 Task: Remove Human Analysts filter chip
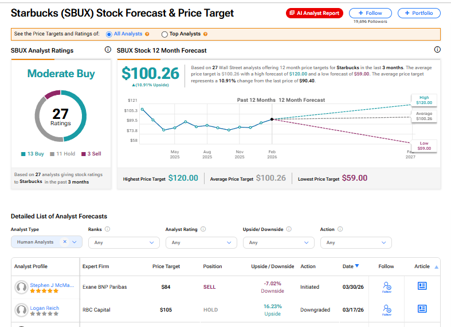65,242
